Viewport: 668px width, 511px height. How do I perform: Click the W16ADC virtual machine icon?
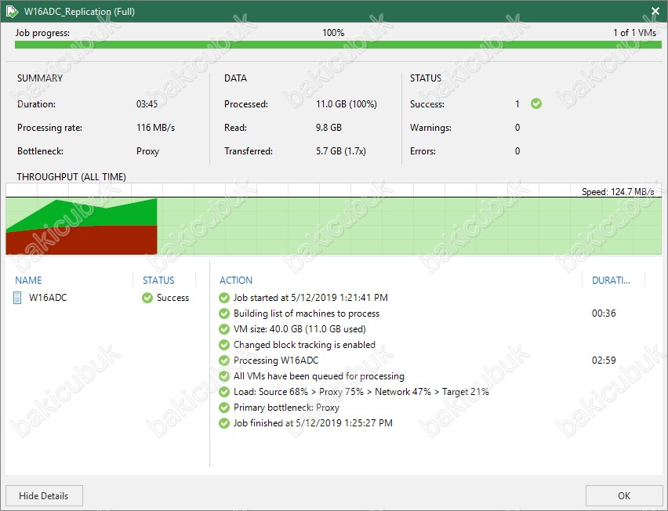(x=17, y=298)
